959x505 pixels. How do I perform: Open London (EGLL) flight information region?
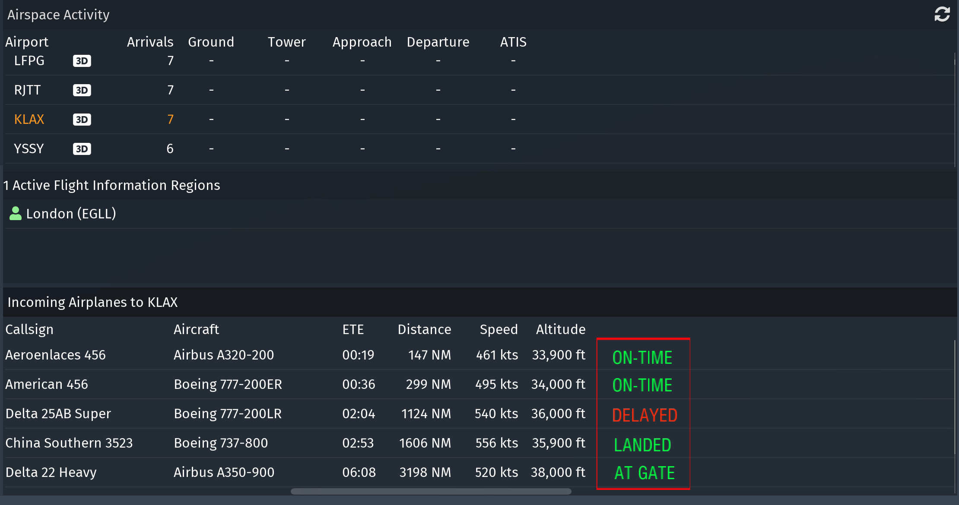[x=71, y=214]
